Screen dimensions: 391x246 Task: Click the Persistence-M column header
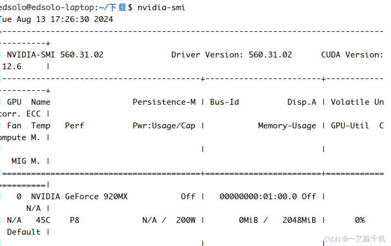[164, 102]
